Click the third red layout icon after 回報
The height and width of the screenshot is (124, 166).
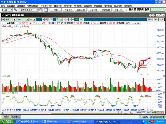[157, 117]
